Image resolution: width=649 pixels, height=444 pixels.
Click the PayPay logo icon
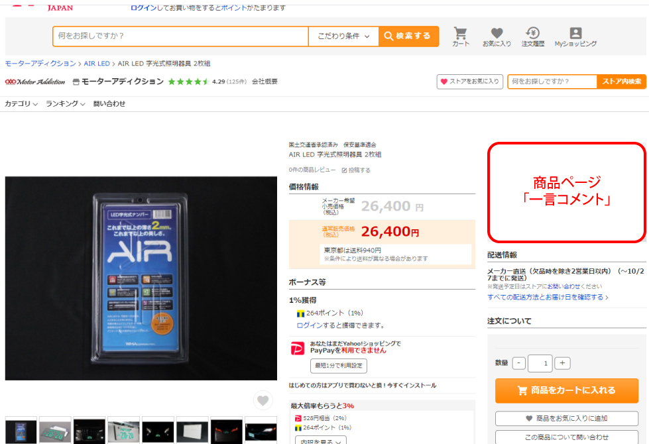(x=297, y=349)
